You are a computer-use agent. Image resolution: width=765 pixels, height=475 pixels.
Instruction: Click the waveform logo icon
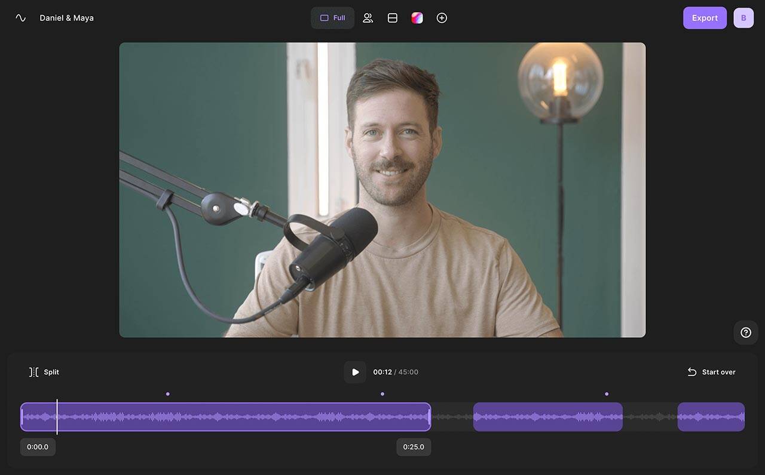click(x=21, y=18)
